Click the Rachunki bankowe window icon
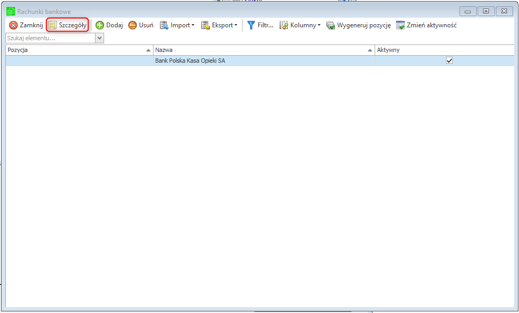The image size is (519, 313). (x=11, y=12)
